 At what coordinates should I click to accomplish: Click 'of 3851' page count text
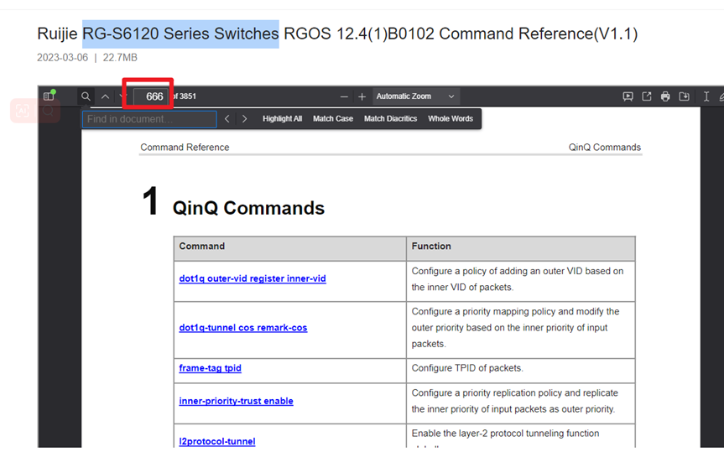(185, 96)
